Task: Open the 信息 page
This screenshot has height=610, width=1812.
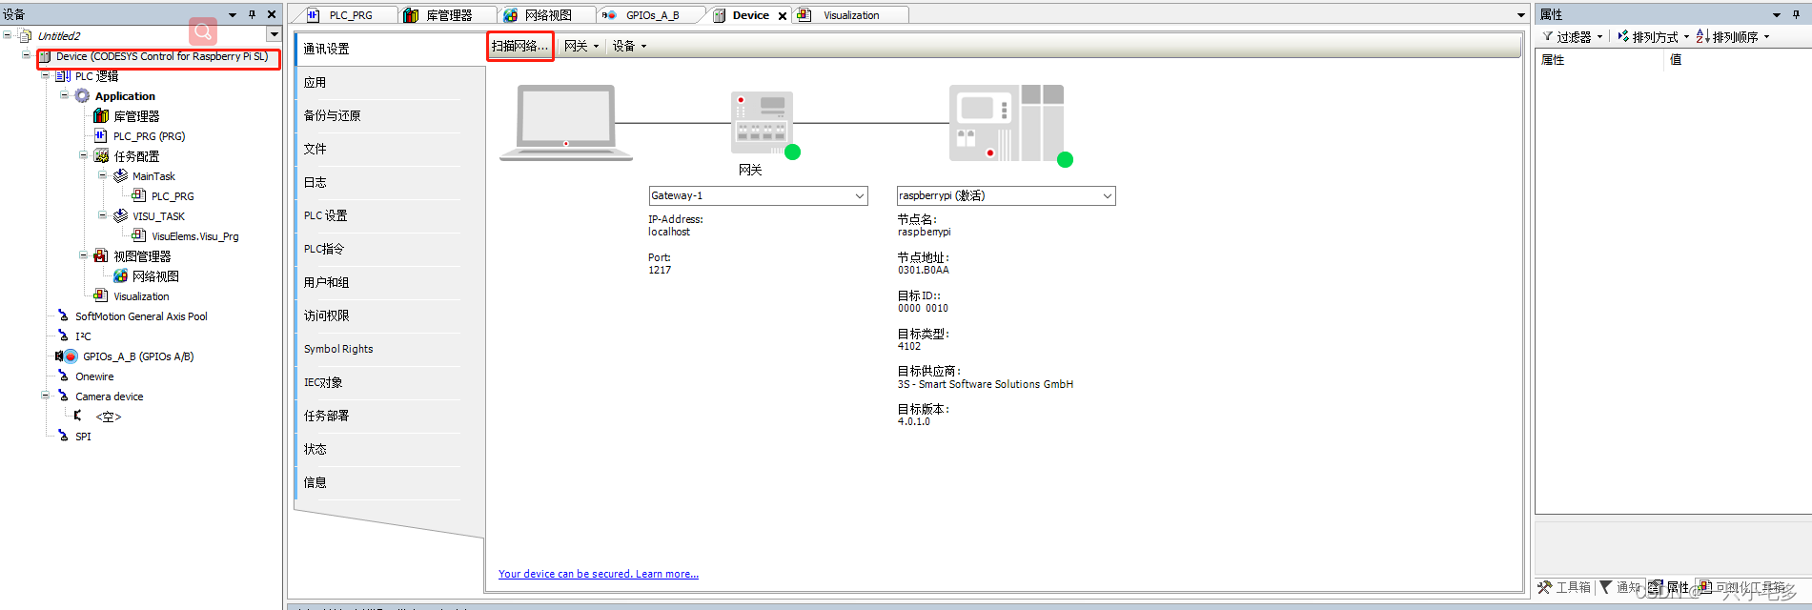Action: (x=378, y=483)
